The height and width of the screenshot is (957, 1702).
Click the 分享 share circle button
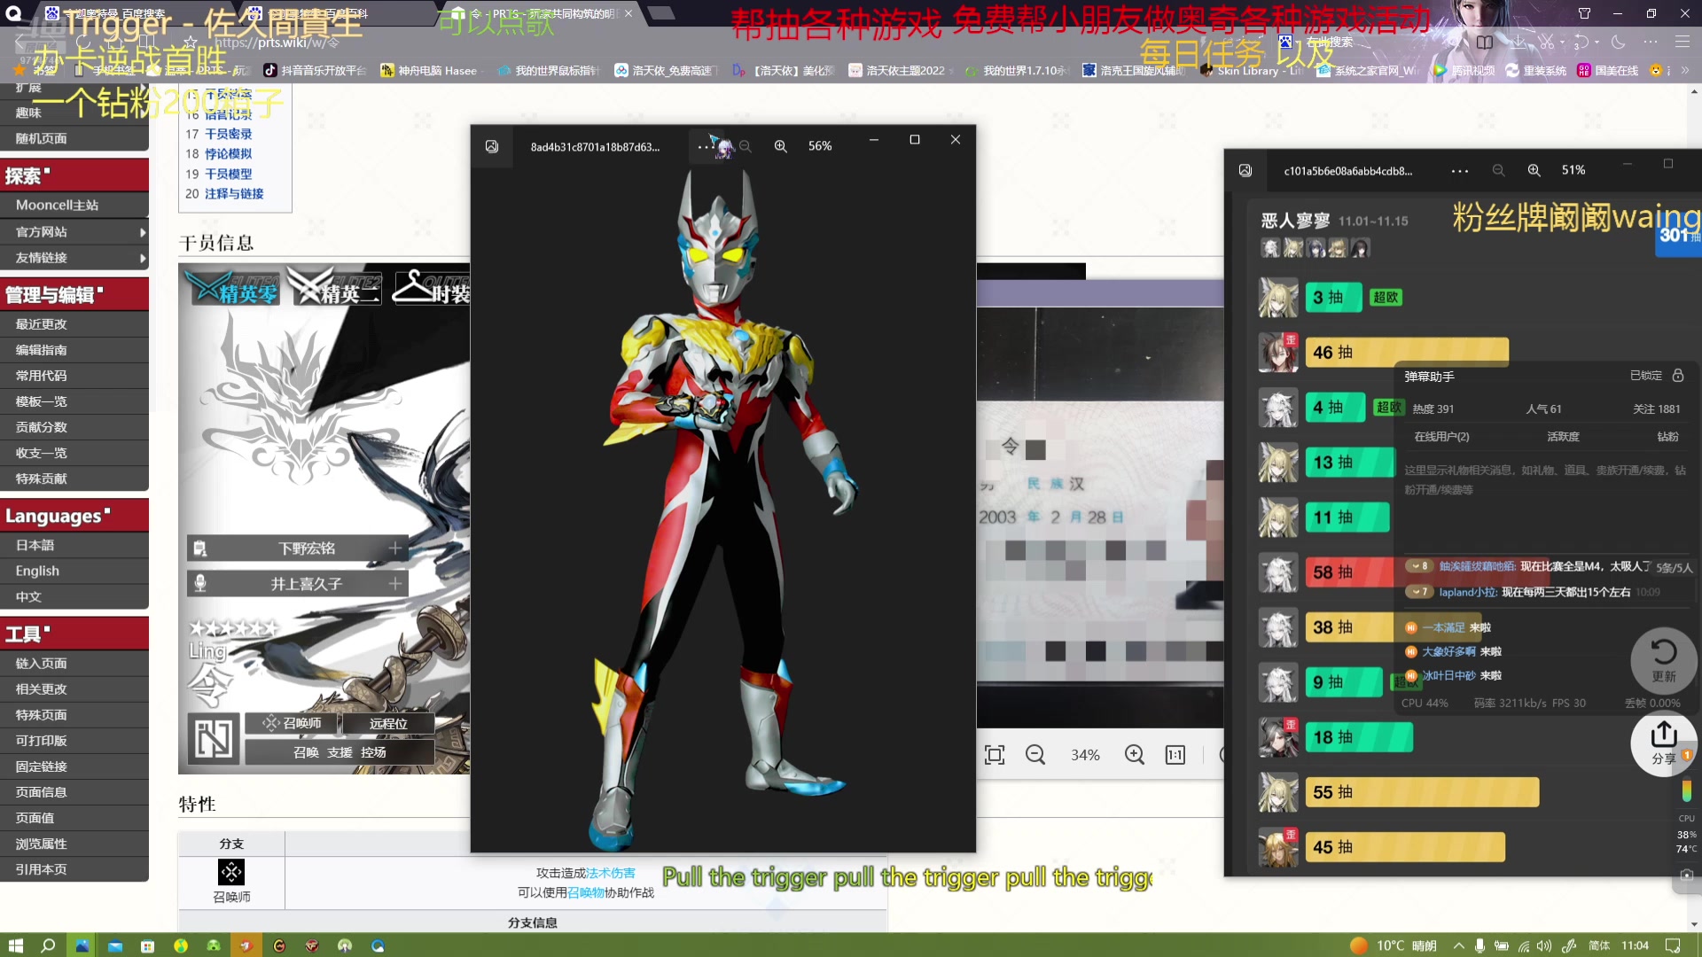(1663, 744)
